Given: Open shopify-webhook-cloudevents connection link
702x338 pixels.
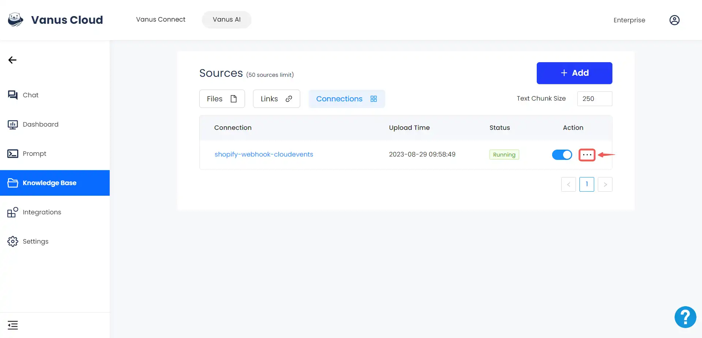Looking at the screenshot, I should tap(264, 154).
